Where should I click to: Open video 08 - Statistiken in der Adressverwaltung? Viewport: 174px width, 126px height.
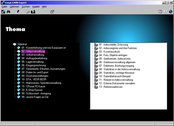(x=119, y=69)
